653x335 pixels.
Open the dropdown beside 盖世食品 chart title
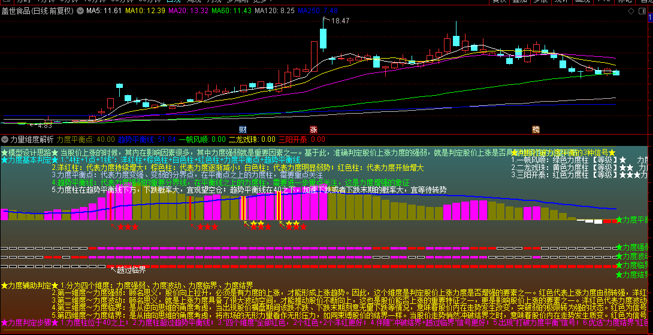coord(80,11)
